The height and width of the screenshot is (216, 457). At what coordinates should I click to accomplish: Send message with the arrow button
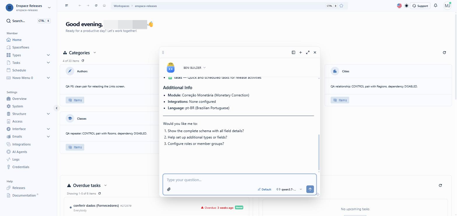pyautogui.click(x=310, y=189)
